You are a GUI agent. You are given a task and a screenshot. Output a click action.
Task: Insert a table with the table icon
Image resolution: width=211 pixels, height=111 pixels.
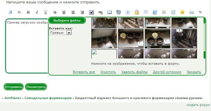click(173, 12)
